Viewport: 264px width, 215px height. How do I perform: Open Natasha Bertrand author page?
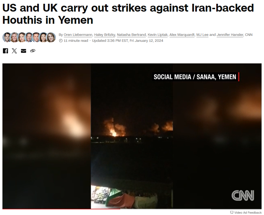[x=131, y=35]
